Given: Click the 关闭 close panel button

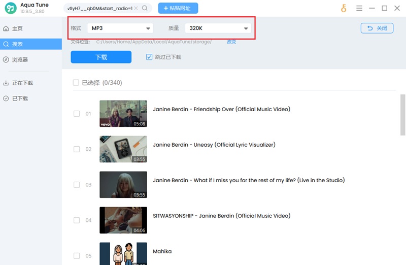Looking at the screenshot, I should tap(377, 28).
